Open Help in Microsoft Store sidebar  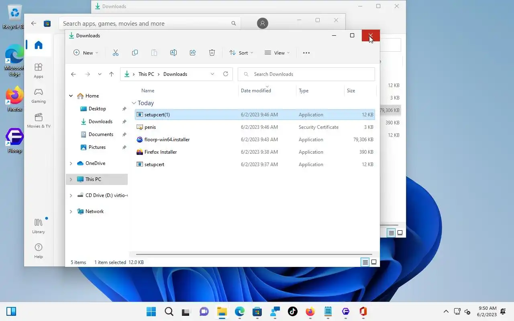tap(39, 251)
